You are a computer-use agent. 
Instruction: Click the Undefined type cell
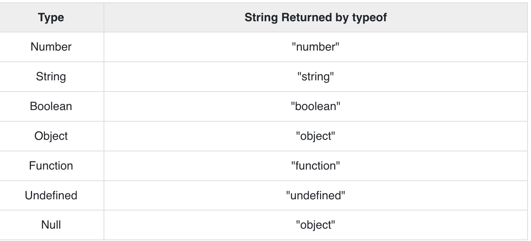tap(51, 195)
